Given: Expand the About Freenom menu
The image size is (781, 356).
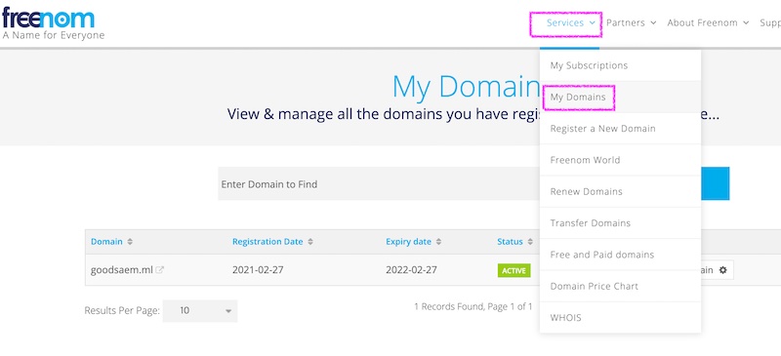Looking at the screenshot, I should [x=708, y=22].
